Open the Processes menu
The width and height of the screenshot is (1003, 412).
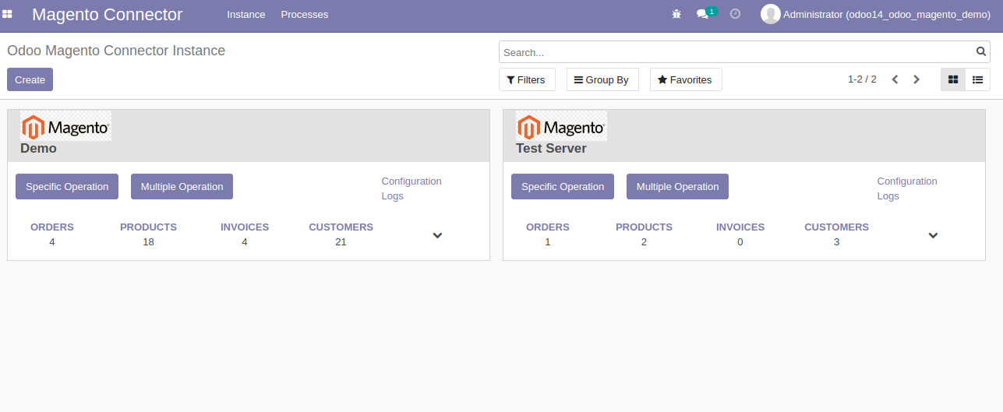click(305, 15)
